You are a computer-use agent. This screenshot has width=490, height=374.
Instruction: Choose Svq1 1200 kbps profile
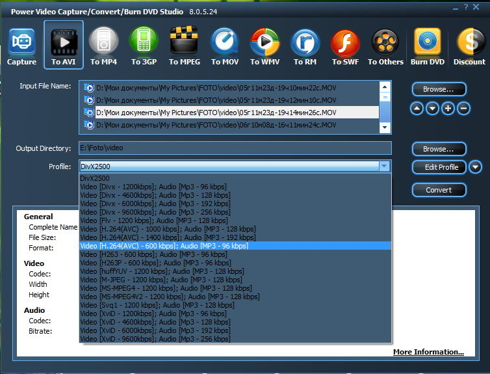coord(235,305)
